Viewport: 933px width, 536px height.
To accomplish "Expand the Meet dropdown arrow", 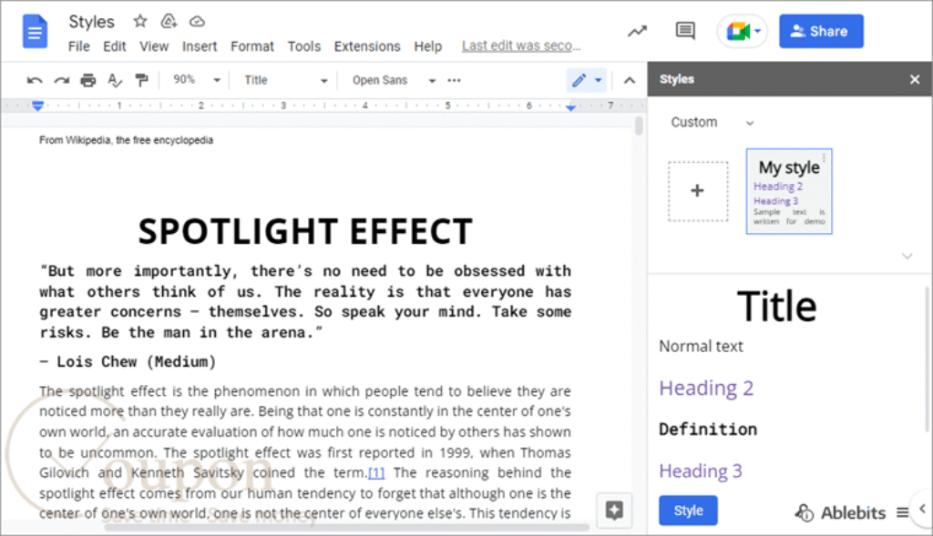I will (x=757, y=31).
